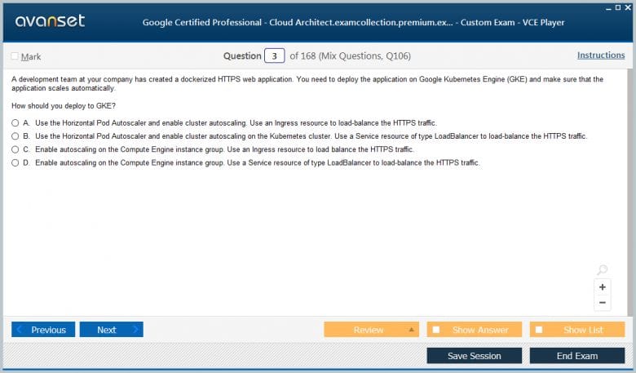636x373 pixels.
Task: Go to the Previous question
Action: (x=43, y=330)
